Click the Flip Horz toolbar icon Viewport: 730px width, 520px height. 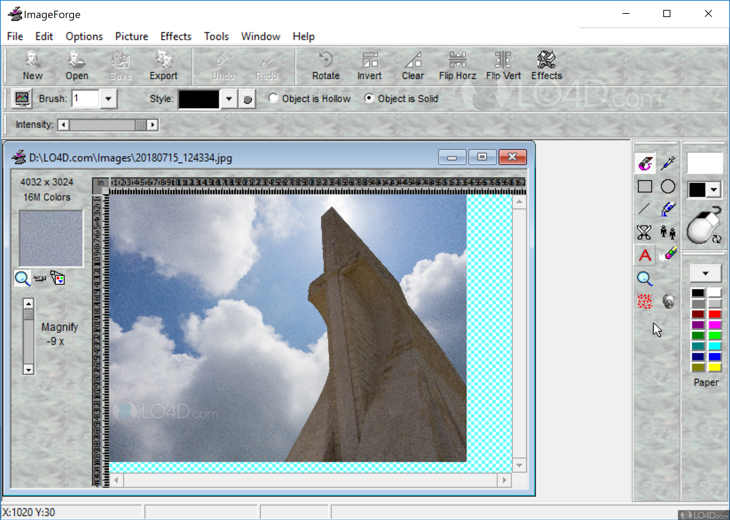(457, 66)
